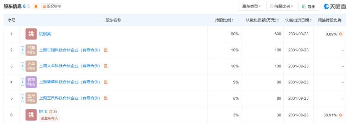
Task: View indirect holding path icon beside 0.09%
Action: pyautogui.click(x=341, y=34)
